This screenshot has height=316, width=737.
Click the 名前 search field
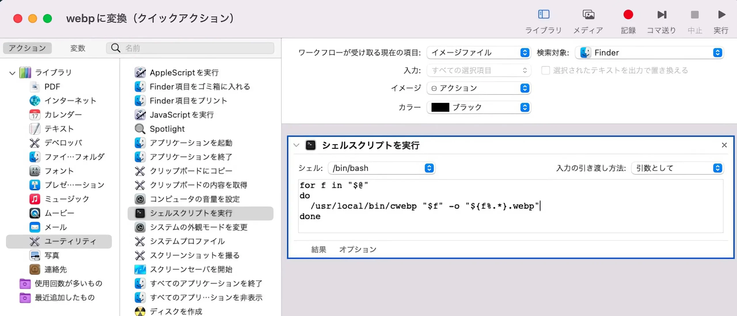[x=190, y=48]
